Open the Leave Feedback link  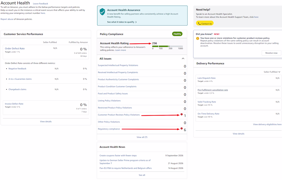(41, 4)
